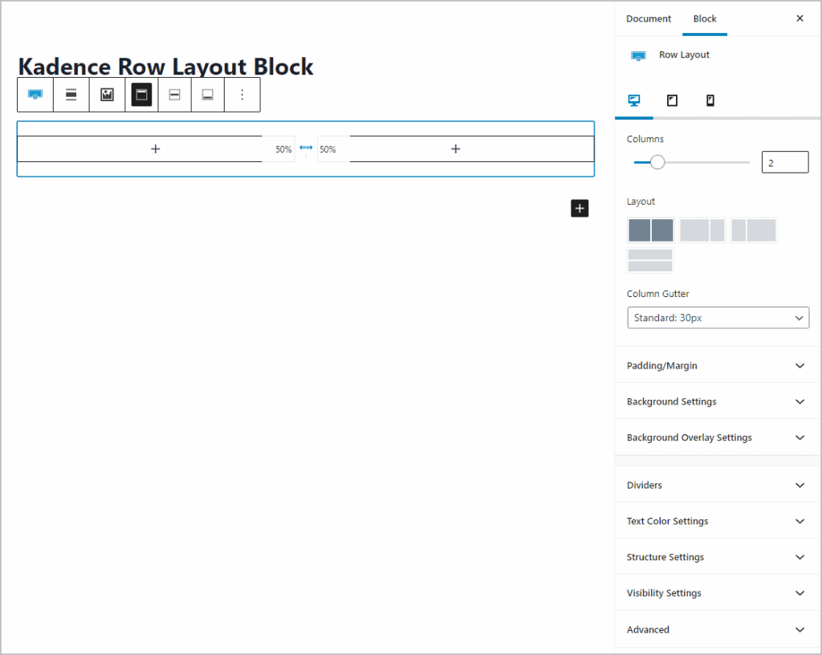Add a block in the left column
This screenshot has height=655, width=822.
156,149
